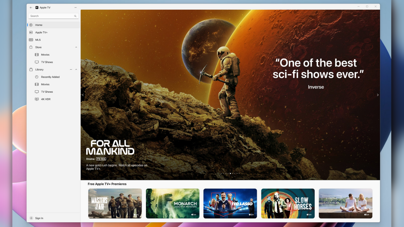Minimize the Apple TV window
The height and width of the screenshot is (227, 404).
(x=359, y=6)
